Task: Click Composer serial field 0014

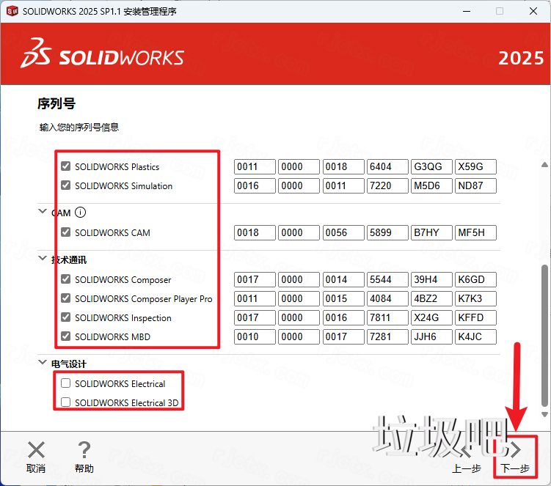Action: point(343,279)
